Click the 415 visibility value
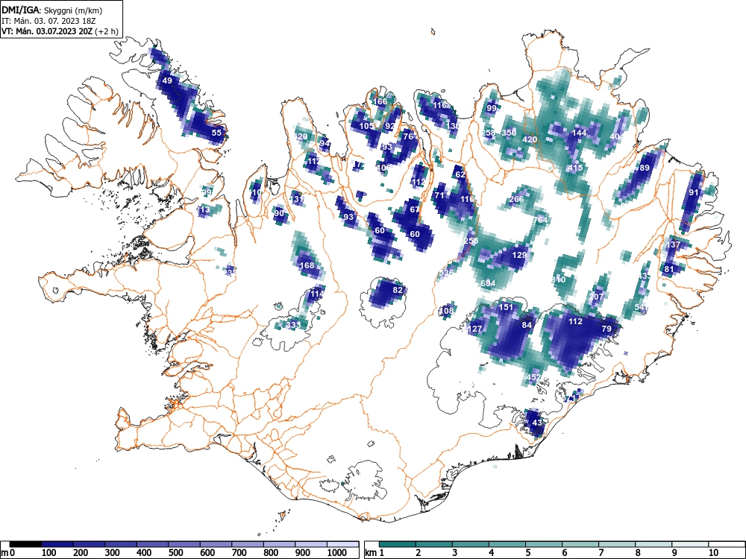Viewport: 746px width, 559px height. tap(575, 168)
